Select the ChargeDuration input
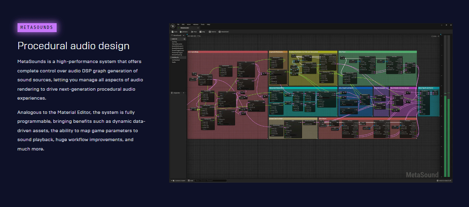469x207 pixels. pos(178,44)
